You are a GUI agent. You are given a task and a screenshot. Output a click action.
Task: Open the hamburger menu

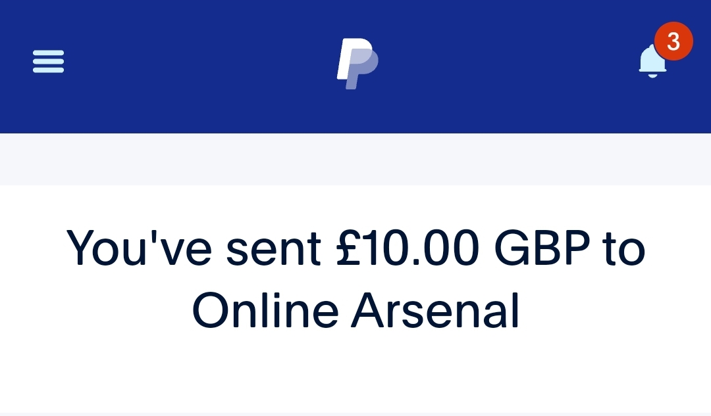(48, 62)
